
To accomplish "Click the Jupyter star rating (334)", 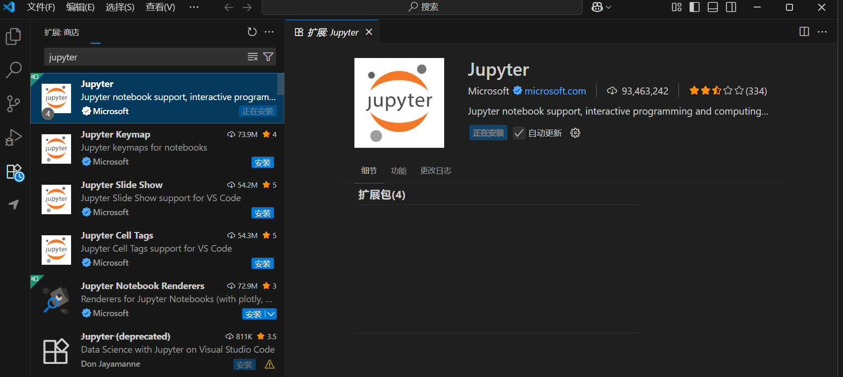I will 728,91.
